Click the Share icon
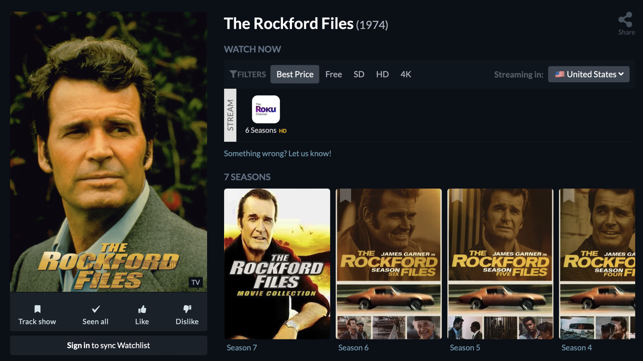 625,20
